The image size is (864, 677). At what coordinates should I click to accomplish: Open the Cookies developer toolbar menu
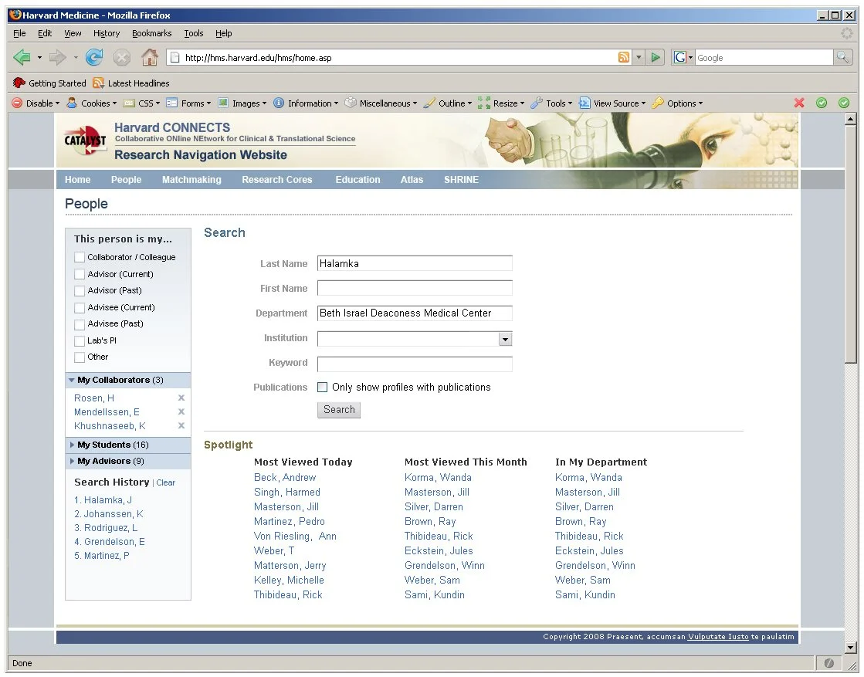point(91,103)
